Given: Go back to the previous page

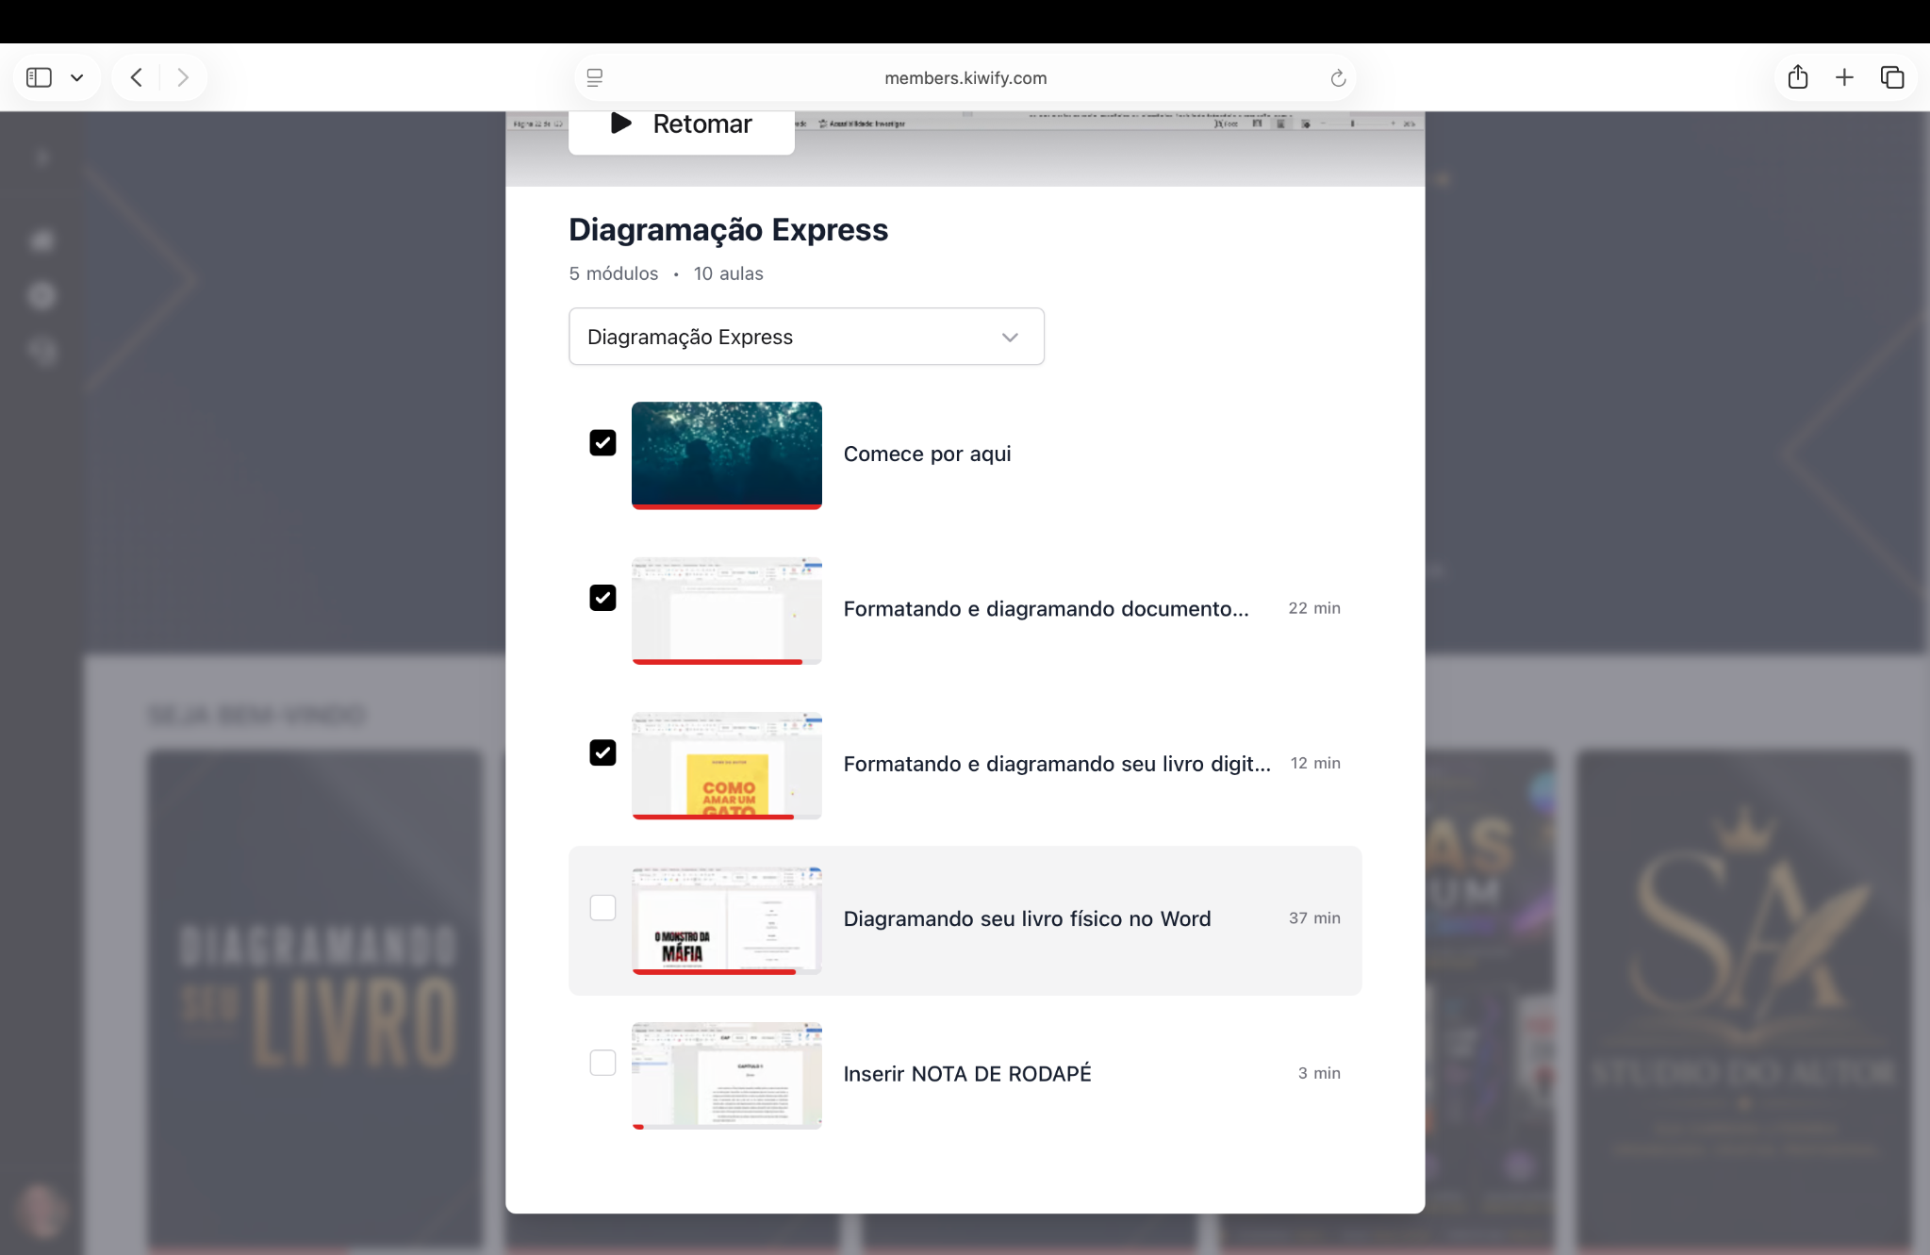Looking at the screenshot, I should pos(137,77).
